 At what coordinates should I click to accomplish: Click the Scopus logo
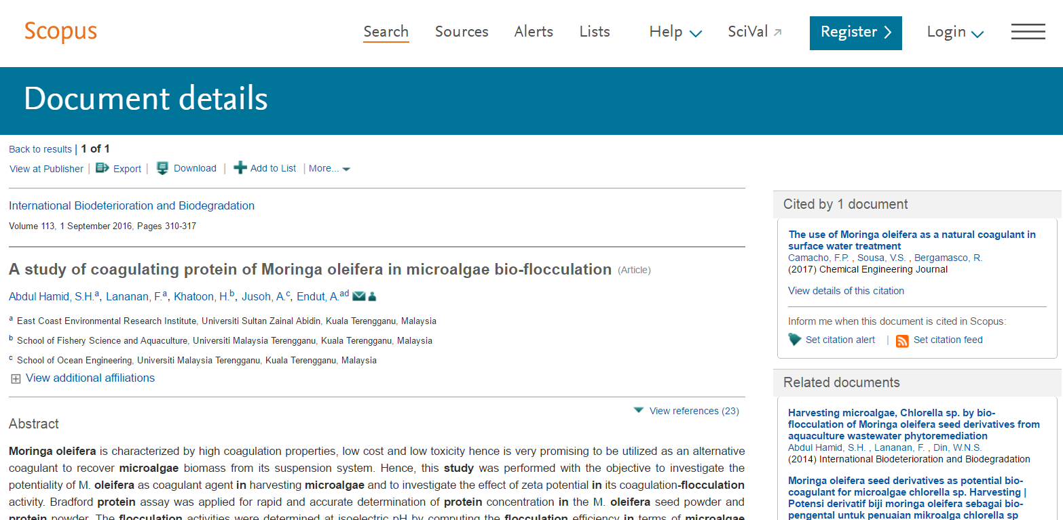click(60, 31)
